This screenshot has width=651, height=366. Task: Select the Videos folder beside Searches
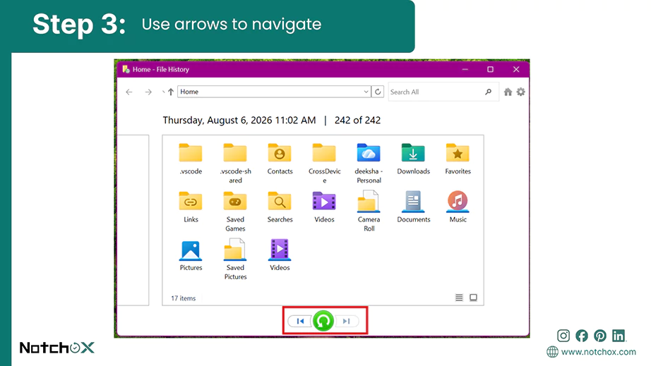point(324,207)
